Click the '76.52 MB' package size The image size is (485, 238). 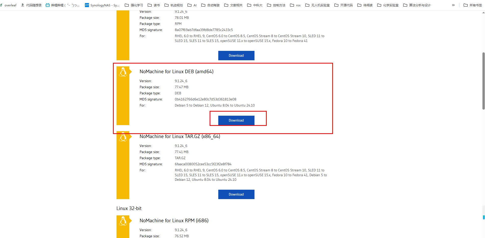point(182,236)
